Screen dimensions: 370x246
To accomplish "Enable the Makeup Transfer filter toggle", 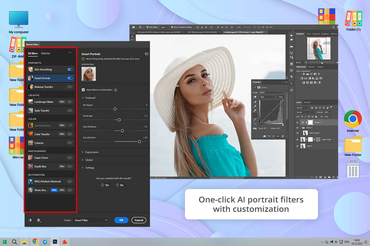I will coord(70,87).
